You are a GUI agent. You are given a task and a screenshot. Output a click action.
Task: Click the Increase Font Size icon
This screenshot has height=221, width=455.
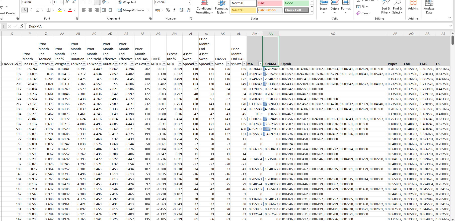click(67, 2)
